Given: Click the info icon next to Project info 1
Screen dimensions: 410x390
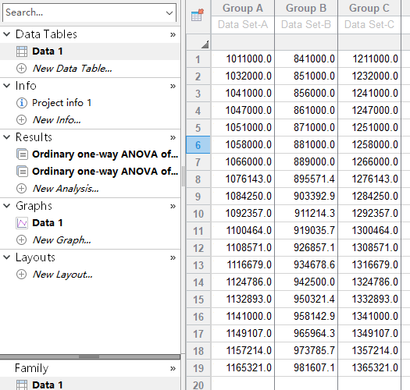Looking at the screenshot, I should click(x=22, y=103).
